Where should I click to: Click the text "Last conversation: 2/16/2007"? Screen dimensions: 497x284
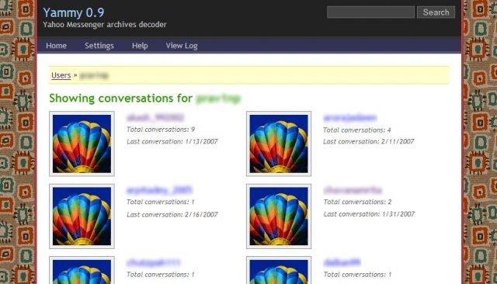point(172,215)
